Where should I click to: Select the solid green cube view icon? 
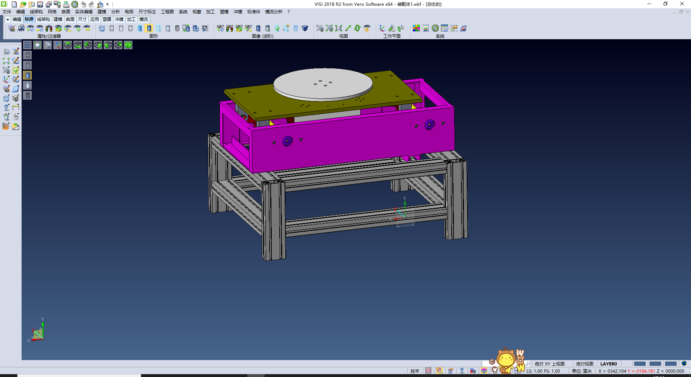128,45
